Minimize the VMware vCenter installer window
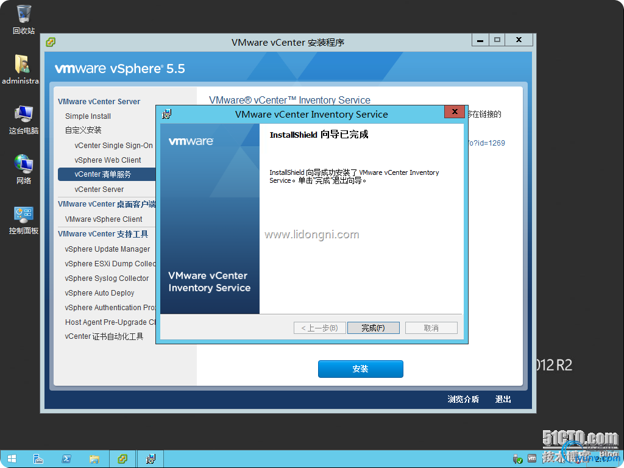624x468 pixels. 480,40
